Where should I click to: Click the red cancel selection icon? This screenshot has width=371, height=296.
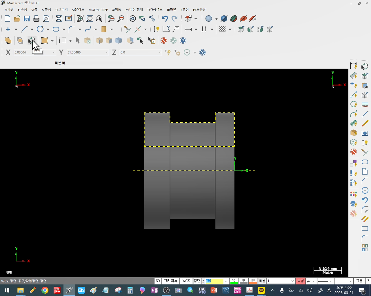pyautogui.click(x=164, y=40)
